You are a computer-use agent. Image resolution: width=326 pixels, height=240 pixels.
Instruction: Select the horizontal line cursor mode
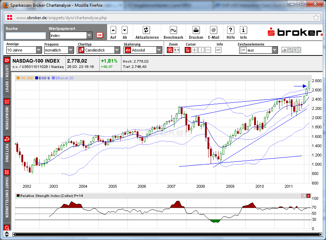click(208, 50)
